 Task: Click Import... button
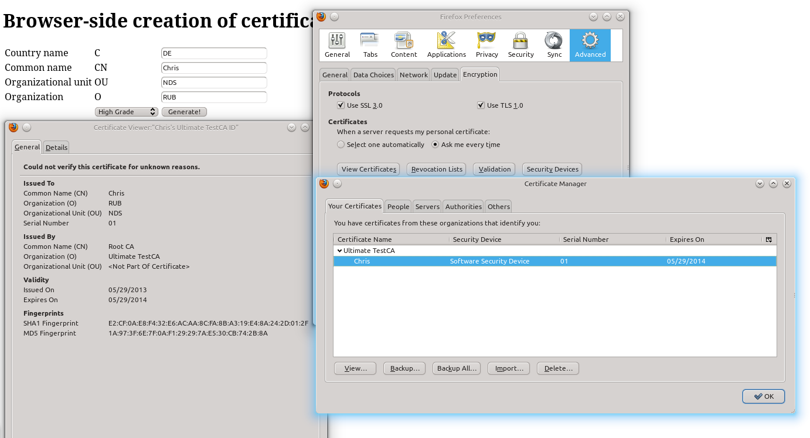509,368
